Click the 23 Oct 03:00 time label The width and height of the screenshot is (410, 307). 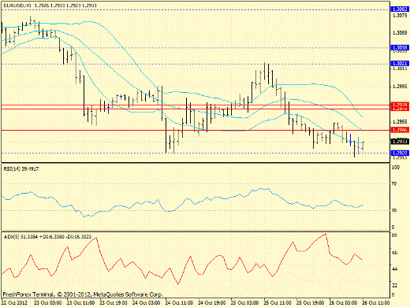pos(48,302)
